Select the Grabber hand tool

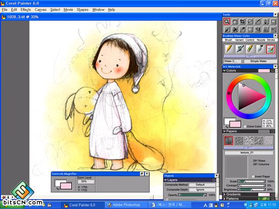tap(235, 22)
